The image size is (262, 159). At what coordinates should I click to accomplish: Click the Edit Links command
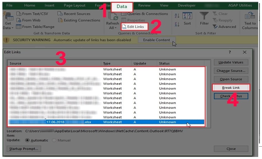tap(134, 27)
